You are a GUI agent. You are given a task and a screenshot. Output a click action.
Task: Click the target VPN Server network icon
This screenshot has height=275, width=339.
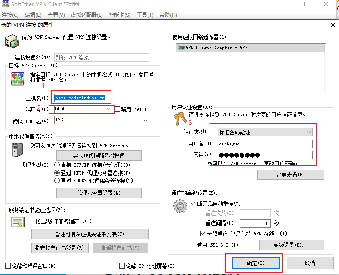[x=18, y=79]
